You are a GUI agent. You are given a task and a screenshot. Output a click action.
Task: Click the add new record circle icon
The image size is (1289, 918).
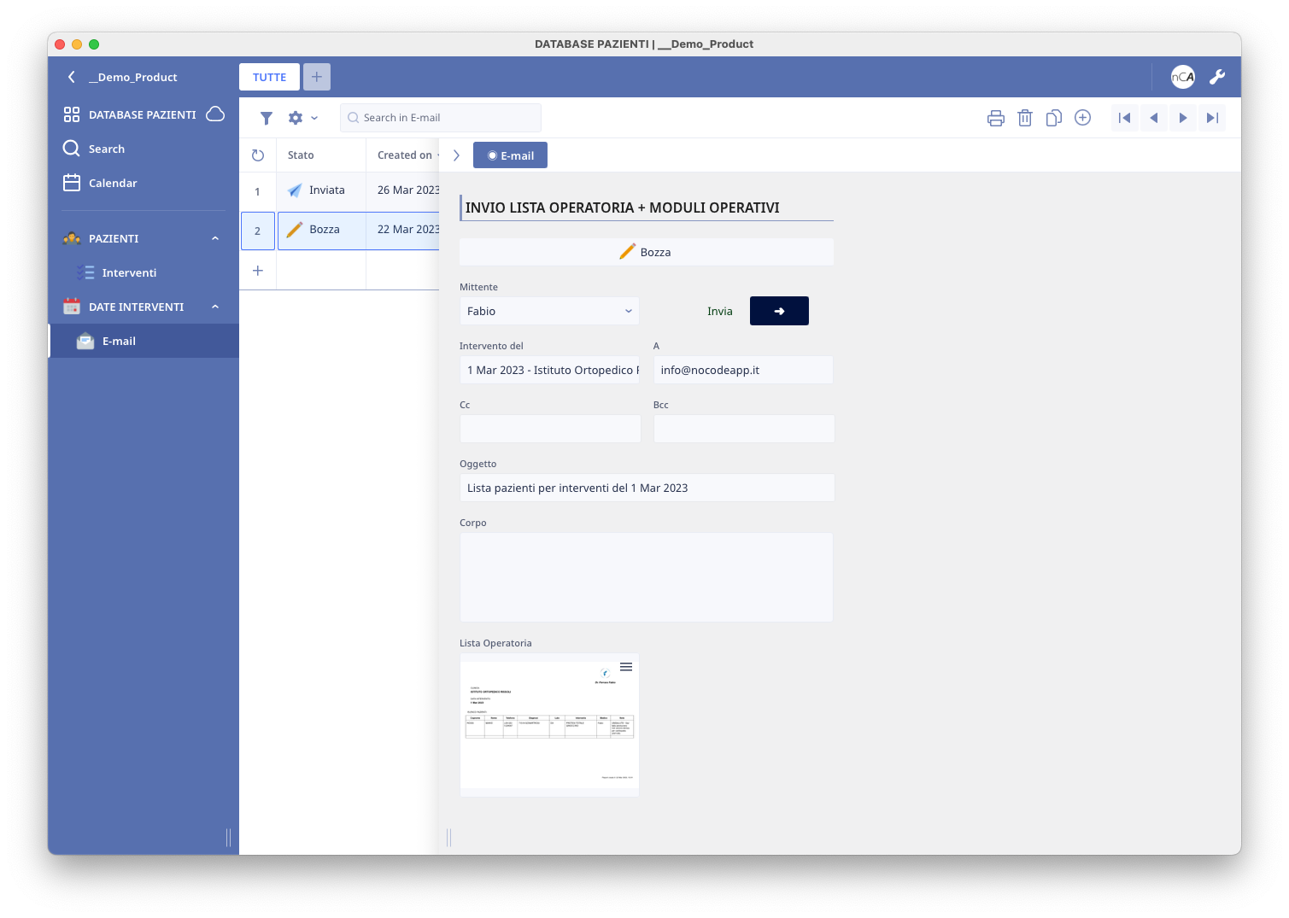point(1082,118)
